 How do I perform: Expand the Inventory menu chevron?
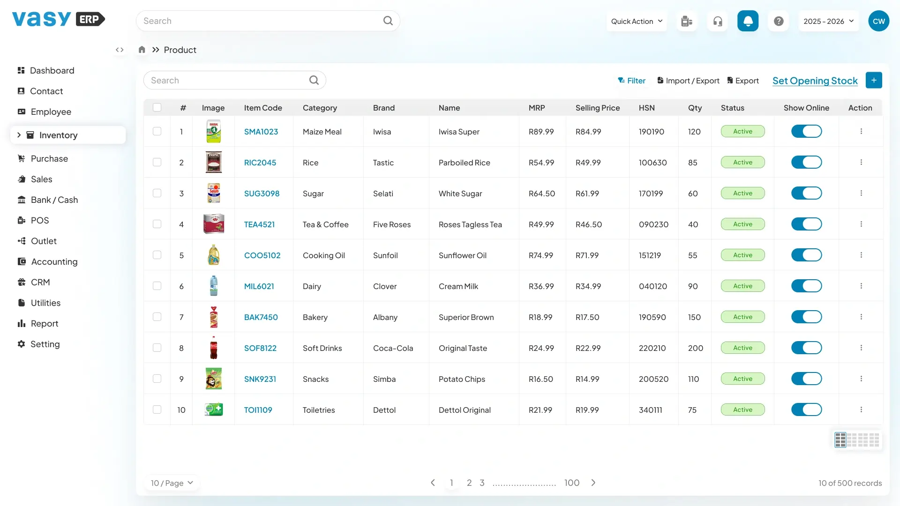(19, 135)
